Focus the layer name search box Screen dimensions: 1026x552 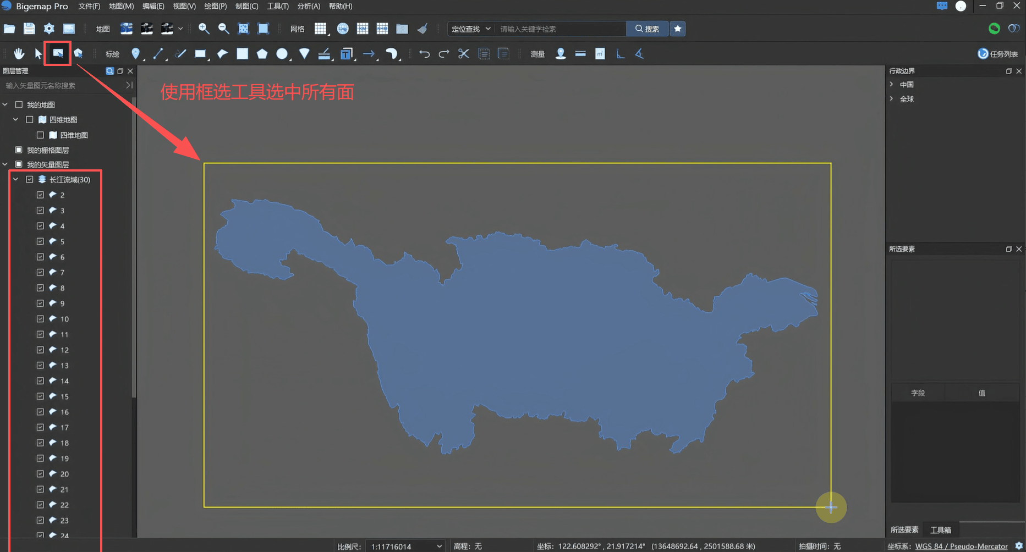coord(63,85)
